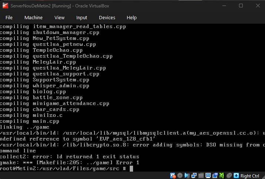The image size is (265, 179).
Task: Click the shared folders status icon
Action: click(201, 176)
